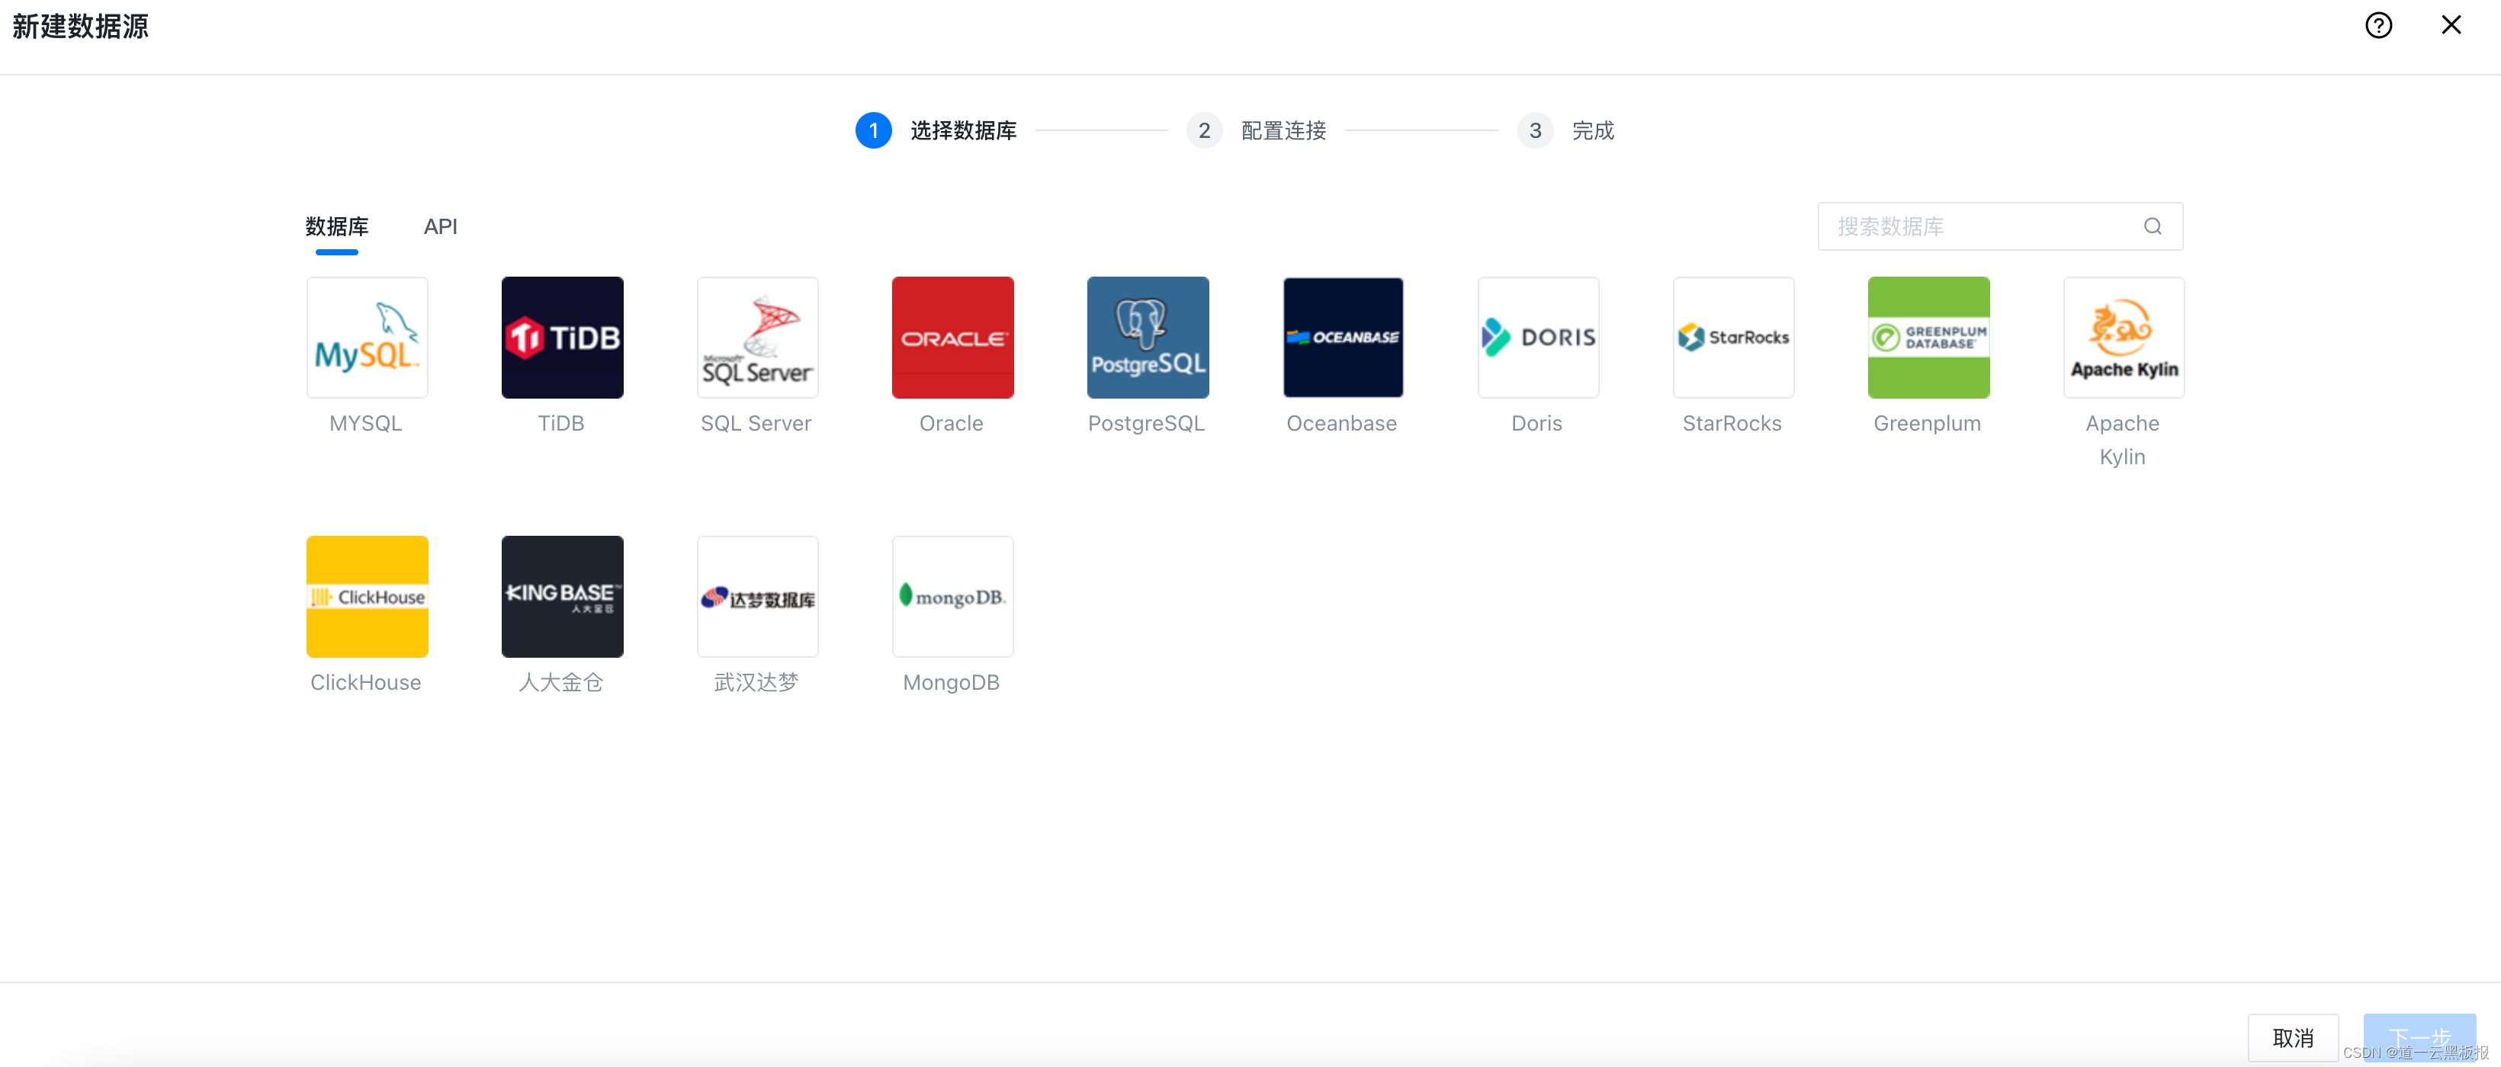Select the StarRocks database icon
Image resolution: width=2501 pixels, height=1067 pixels.
pos(1733,338)
